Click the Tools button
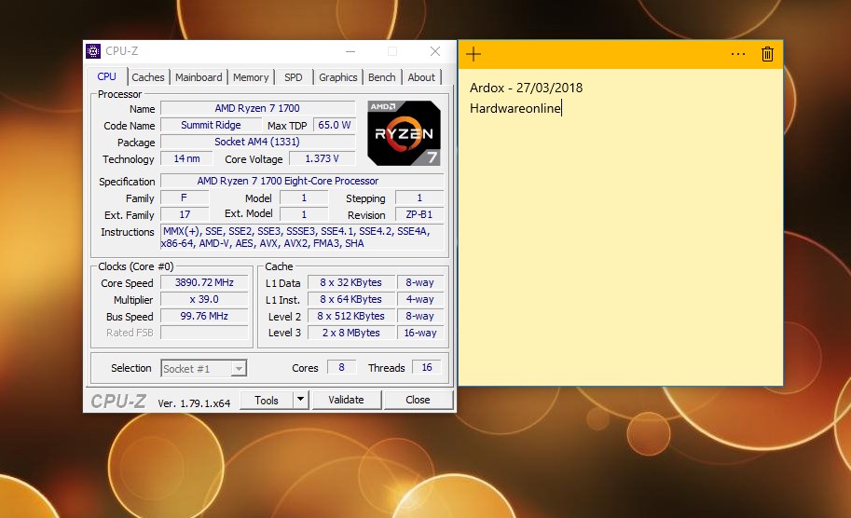Image resolution: width=851 pixels, height=518 pixels. pos(267,400)
